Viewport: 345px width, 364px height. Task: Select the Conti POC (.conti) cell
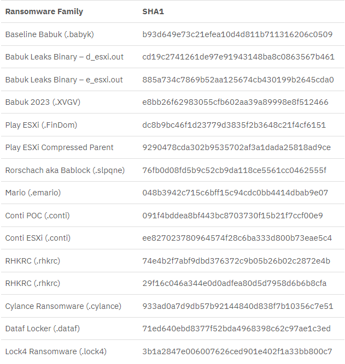(x=38, y=216)
